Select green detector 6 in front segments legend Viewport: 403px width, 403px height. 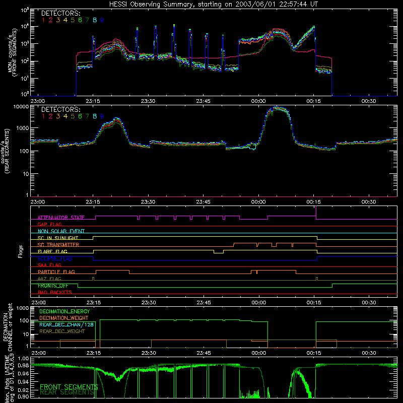click(80, 20)
